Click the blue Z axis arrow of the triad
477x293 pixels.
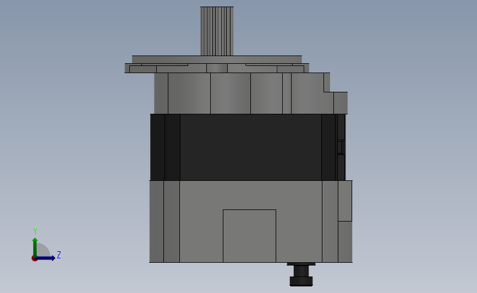pyautogui.click(x=46, y=258)
